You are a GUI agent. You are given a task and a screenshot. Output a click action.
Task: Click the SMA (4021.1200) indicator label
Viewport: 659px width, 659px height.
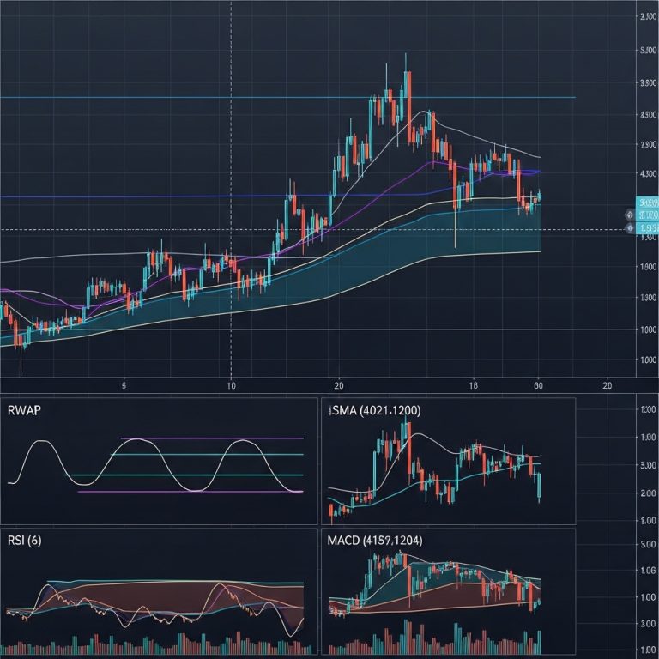[374, 411]
